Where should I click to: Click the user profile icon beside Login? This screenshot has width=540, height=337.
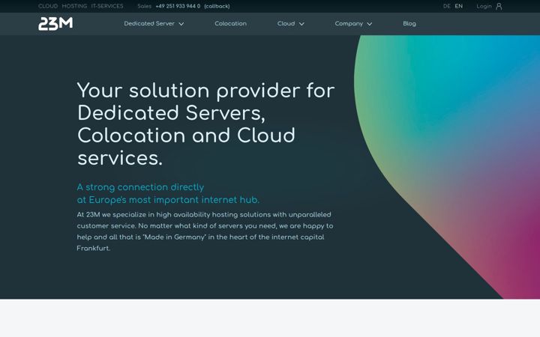pyautogui.click(x=499, y=6)
